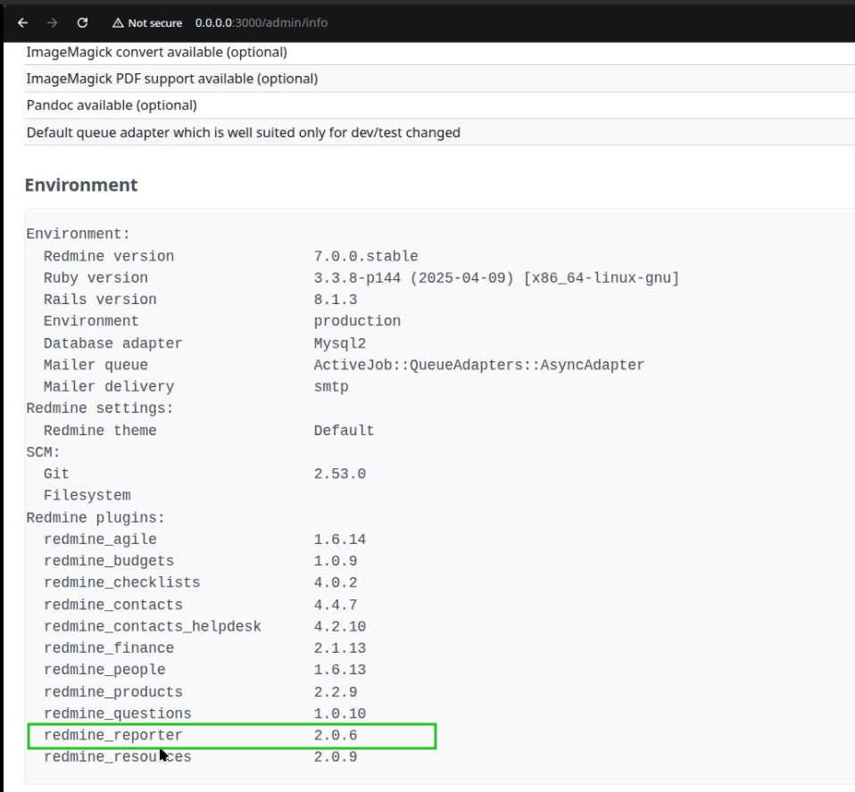Click the mailer delivery value 'smtp'

[331, 387]
